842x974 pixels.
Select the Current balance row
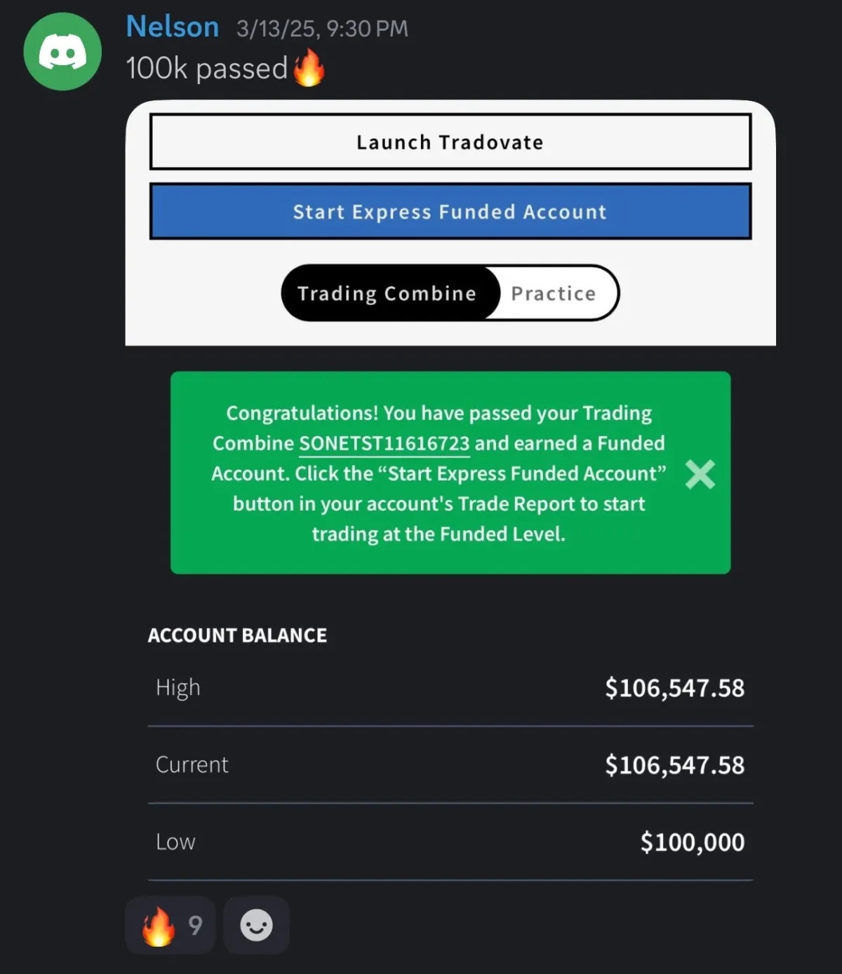coord(450,765)
